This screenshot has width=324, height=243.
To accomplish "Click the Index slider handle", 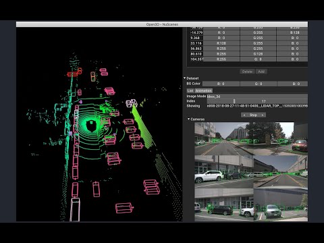I will pyautogui.click(x=234, y=101).
